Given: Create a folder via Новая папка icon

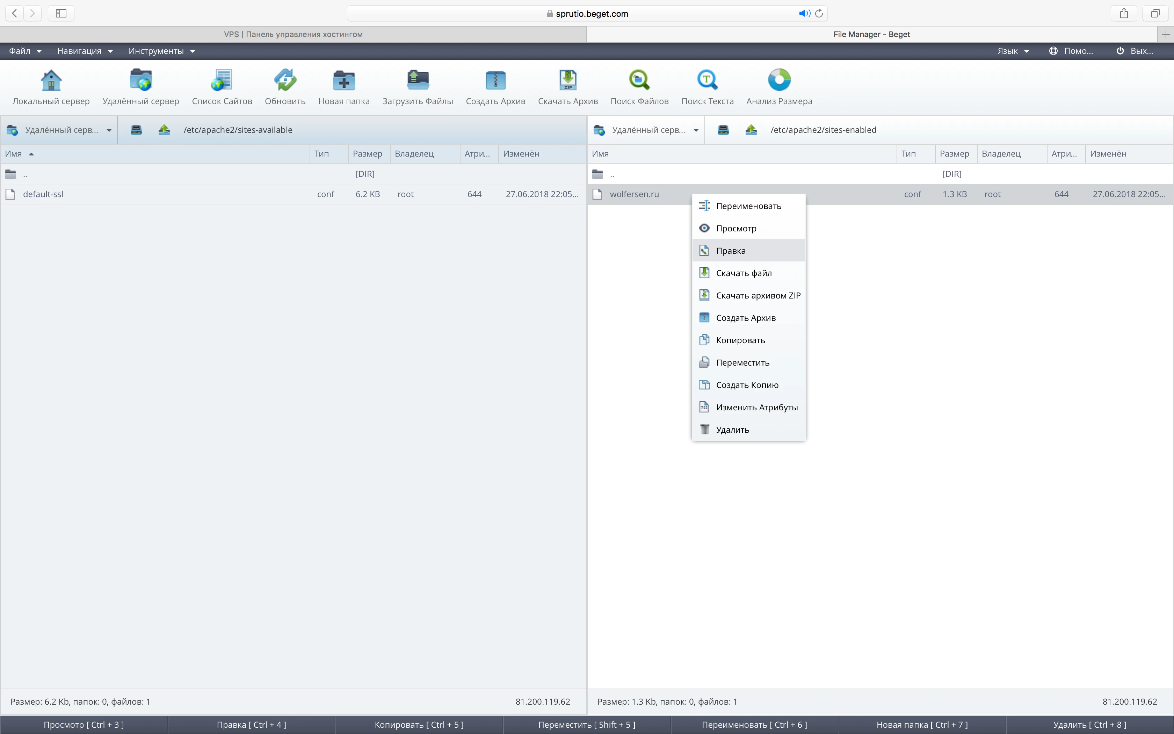Looking at the screenshot, I should (x=343, y=81).
